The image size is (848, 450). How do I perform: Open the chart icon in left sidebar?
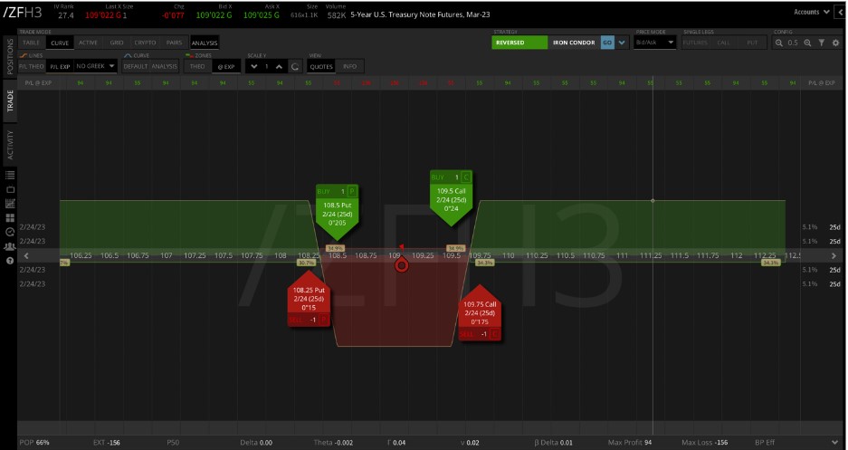click(x=10, y=204)
